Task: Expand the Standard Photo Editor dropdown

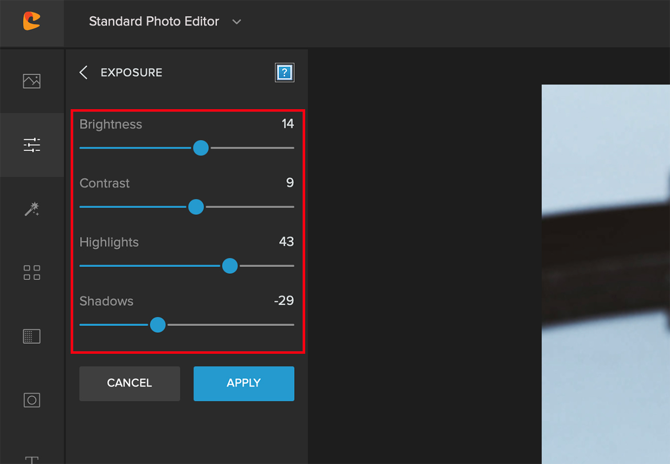Action: pos(237,22)
